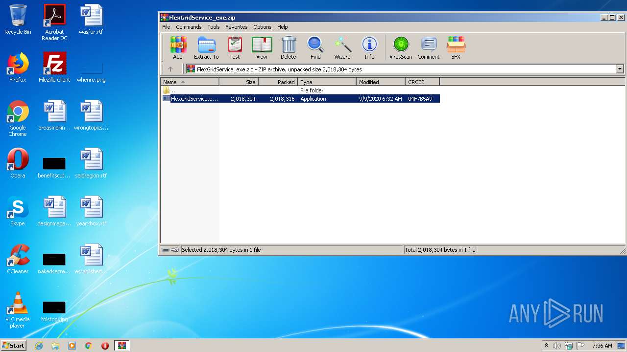The width and height of the screenshot is (627, 352).
Task: Select wasfor.rtf desktop file
Action: 91,20
